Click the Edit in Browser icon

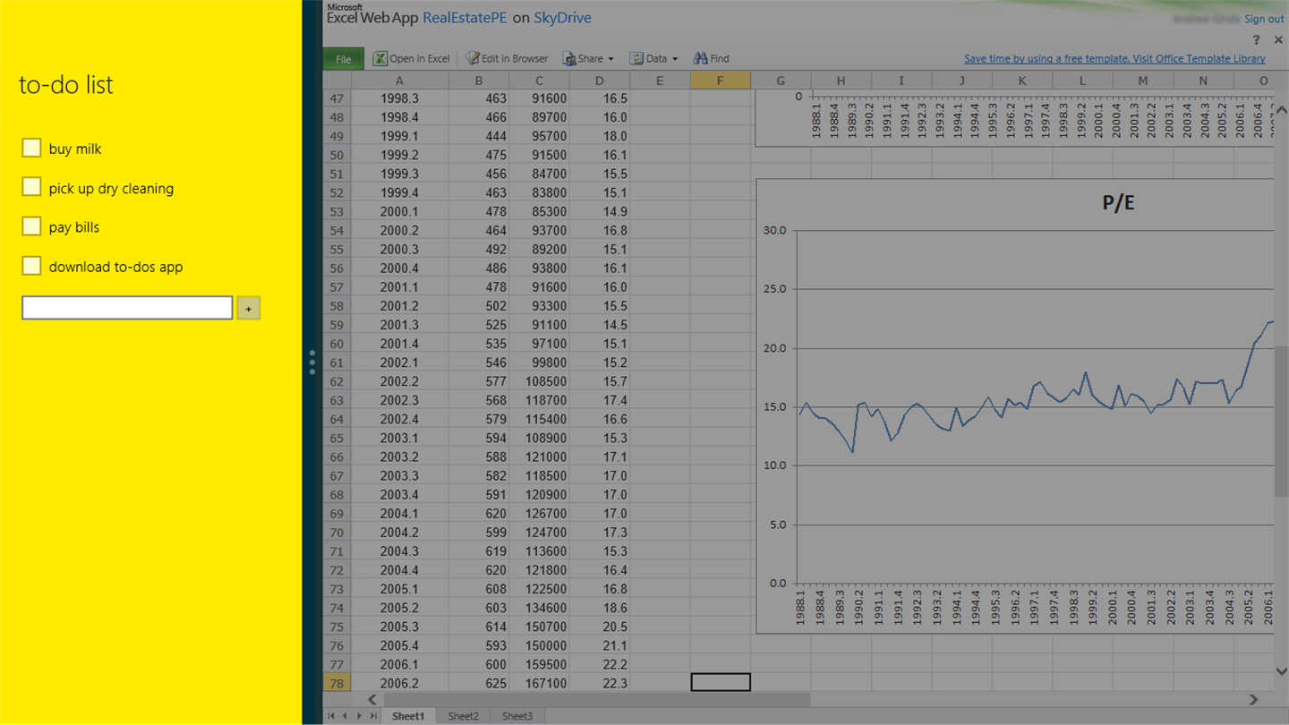[473, 58]
